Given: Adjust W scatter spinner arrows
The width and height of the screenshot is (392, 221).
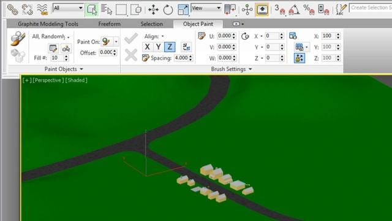Looking at the screenshot, I should (234, 58).
